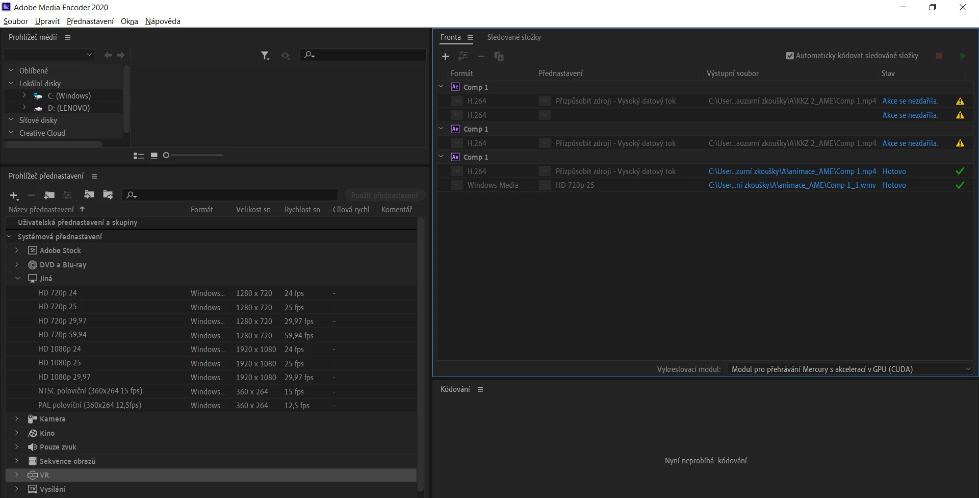The width and height of the screenshot is (979, 498).
Task: Open format dropdown on the Windows Media row
Action: (457, 185)
